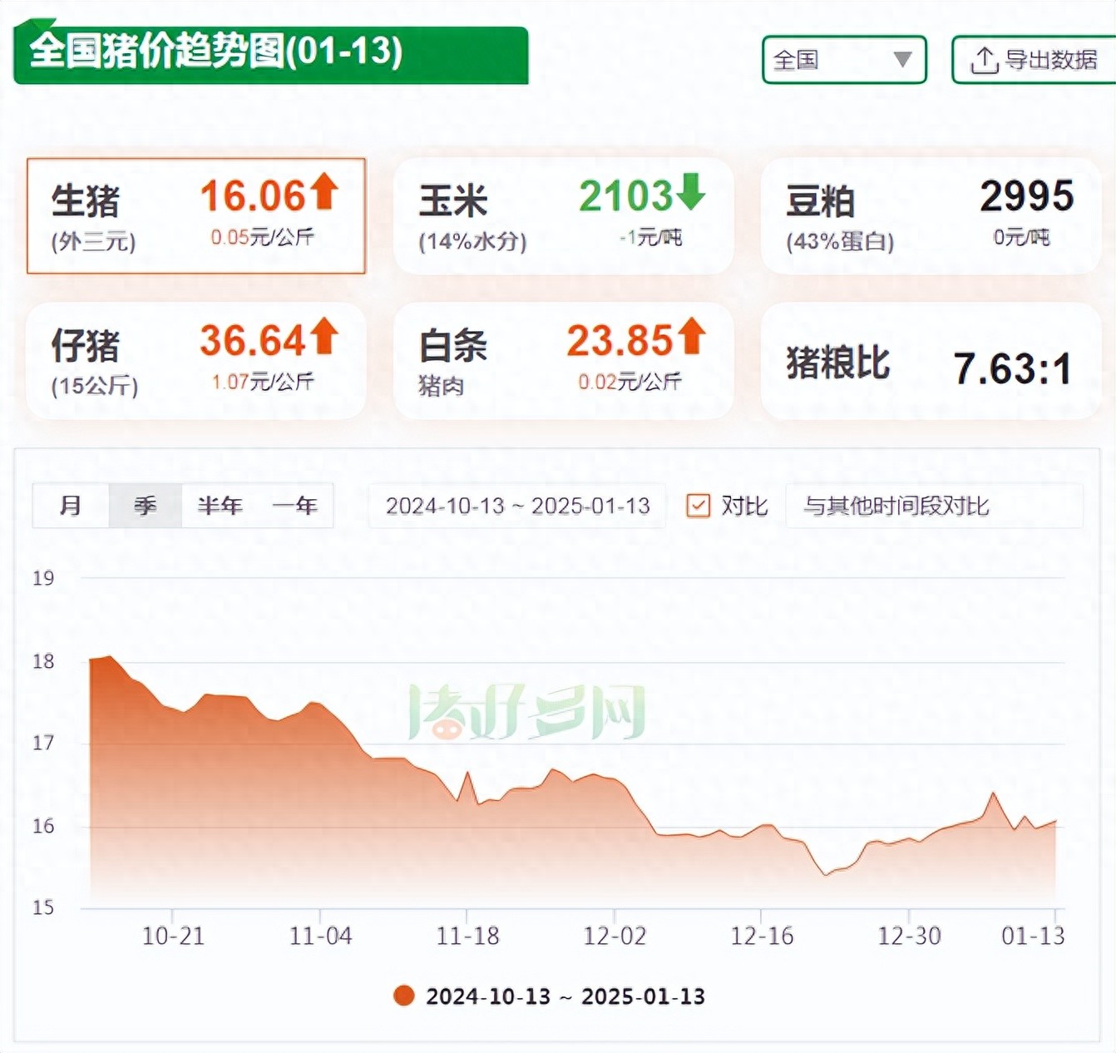Click the 10-21 x-axis label
Viewport: 1116px width, 1053px height.
pos(173,937)
